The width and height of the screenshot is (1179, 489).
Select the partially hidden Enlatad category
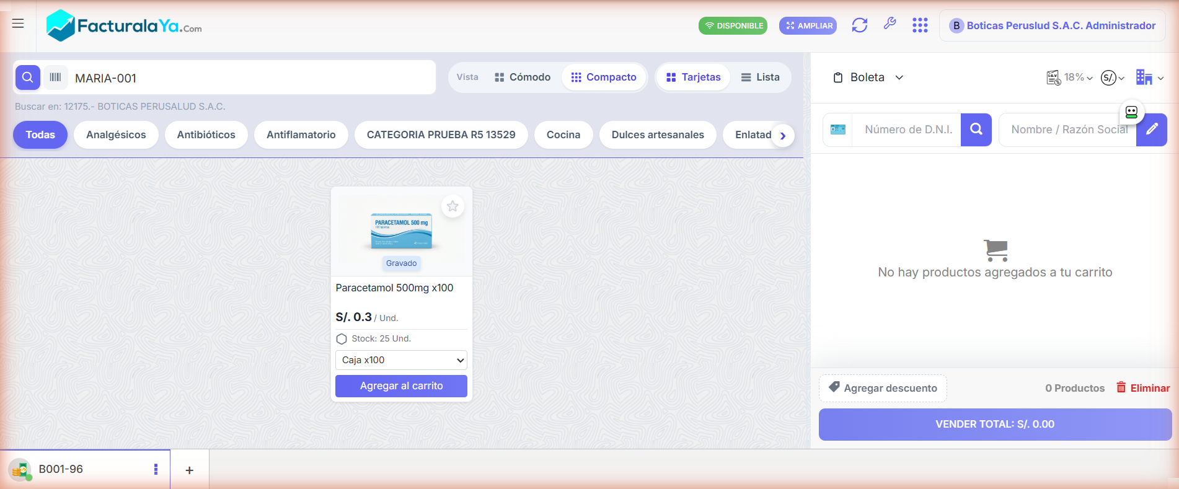pyautogui.click(x=748, y=134)
